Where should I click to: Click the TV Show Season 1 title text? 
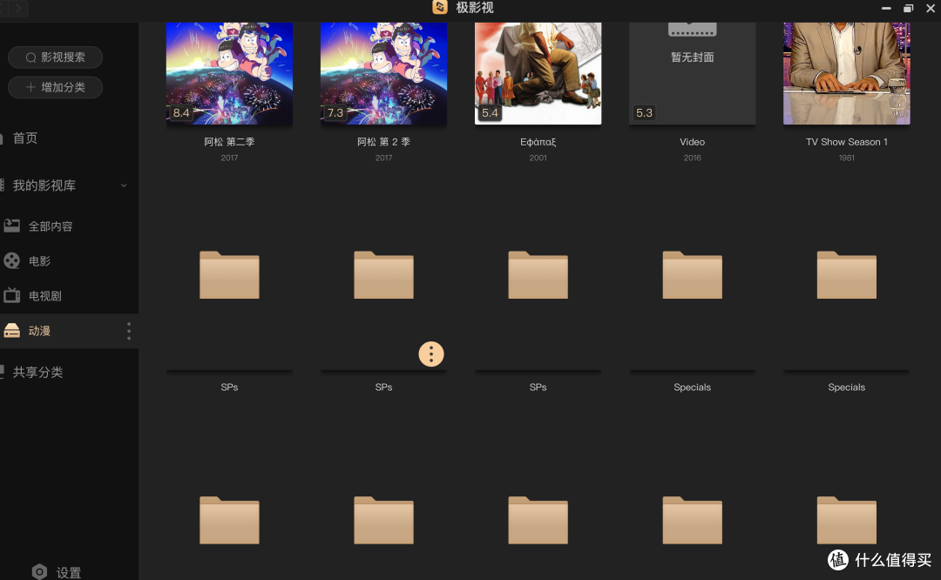tap(846, 142)
